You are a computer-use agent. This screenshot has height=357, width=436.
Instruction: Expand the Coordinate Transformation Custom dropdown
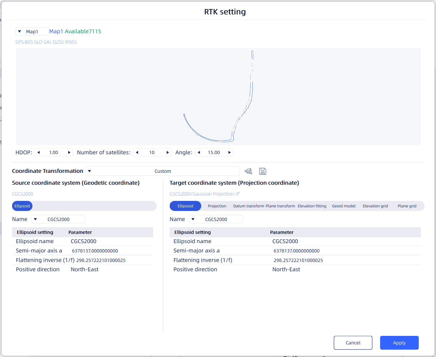pos(163,171)
